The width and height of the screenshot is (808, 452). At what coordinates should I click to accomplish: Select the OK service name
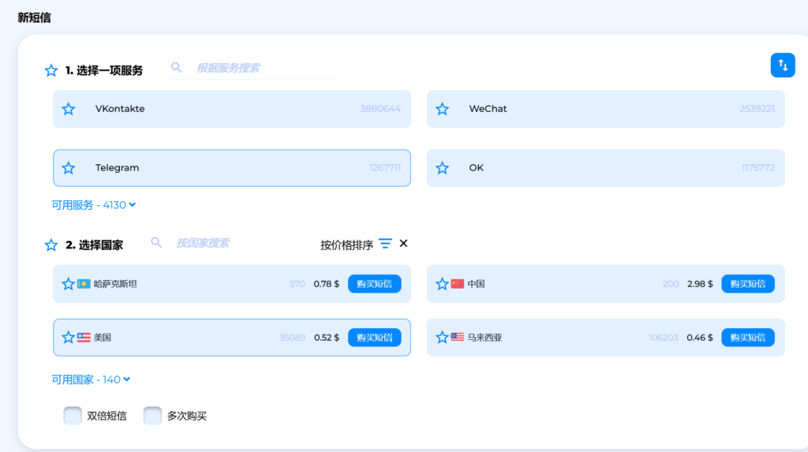pyautogui.click(x=476, y=168)
